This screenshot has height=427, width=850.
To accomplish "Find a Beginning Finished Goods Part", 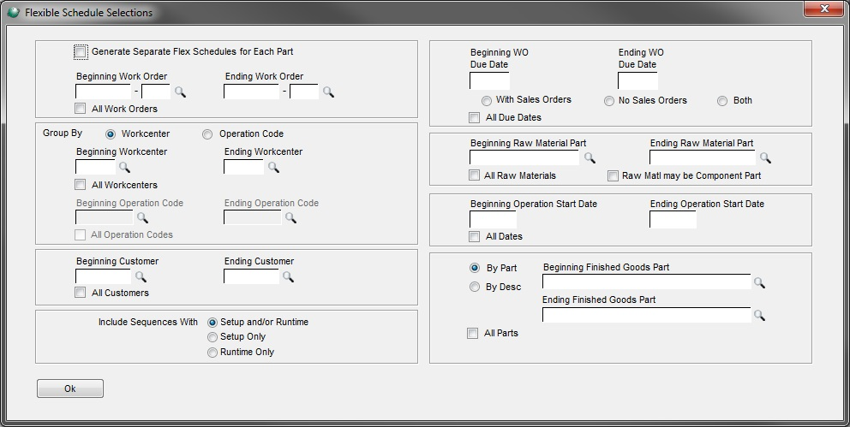I will [x=759, y=282].
